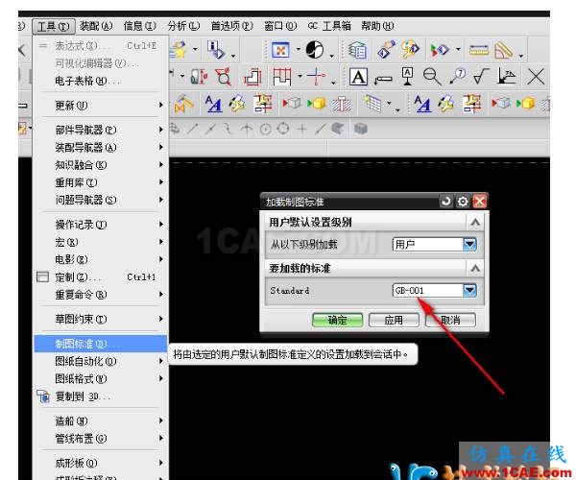Click the 应用 button

(394, 320)
